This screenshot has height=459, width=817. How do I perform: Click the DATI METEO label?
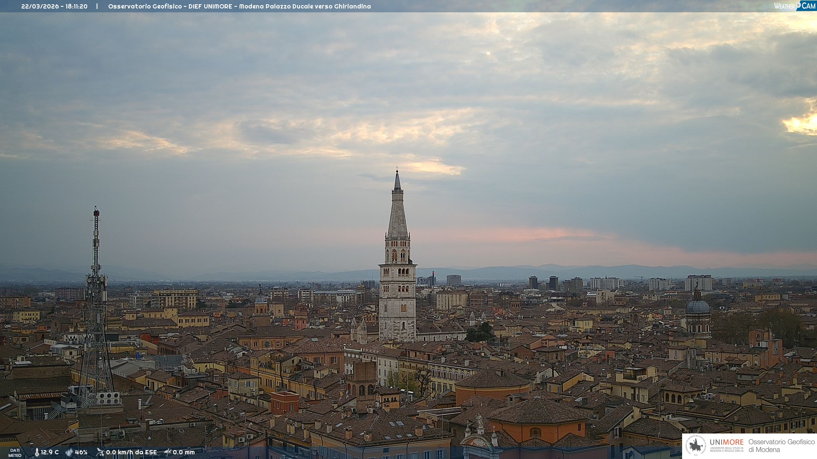(15, 453)
